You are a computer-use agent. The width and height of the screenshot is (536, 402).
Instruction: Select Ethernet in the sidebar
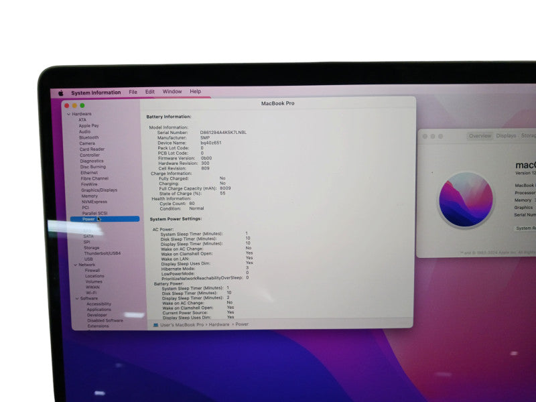[89, 173]
